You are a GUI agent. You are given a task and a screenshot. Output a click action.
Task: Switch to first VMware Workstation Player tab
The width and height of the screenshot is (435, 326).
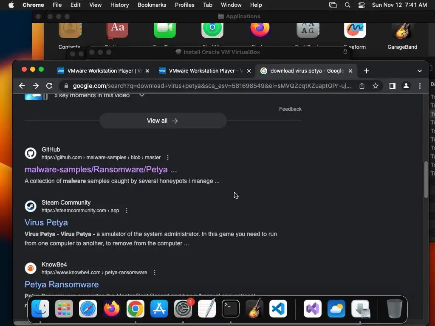click(103, 71)
